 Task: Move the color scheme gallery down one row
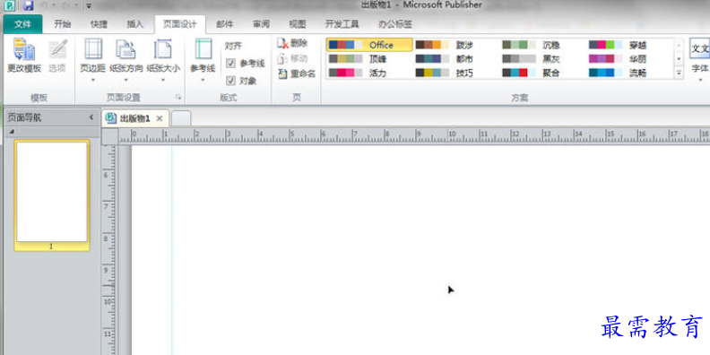(679, 59)
